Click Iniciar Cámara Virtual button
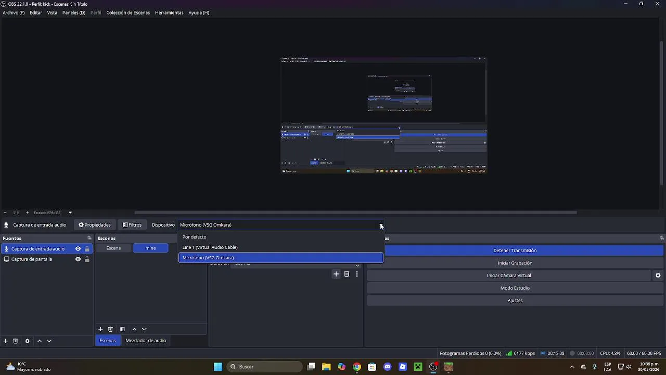The image size is (666, 375). point(509,276)
